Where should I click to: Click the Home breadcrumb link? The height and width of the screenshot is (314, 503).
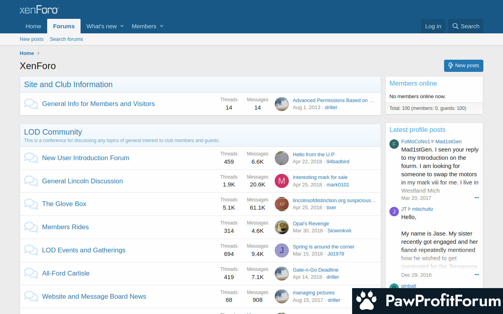click(27, 53)
